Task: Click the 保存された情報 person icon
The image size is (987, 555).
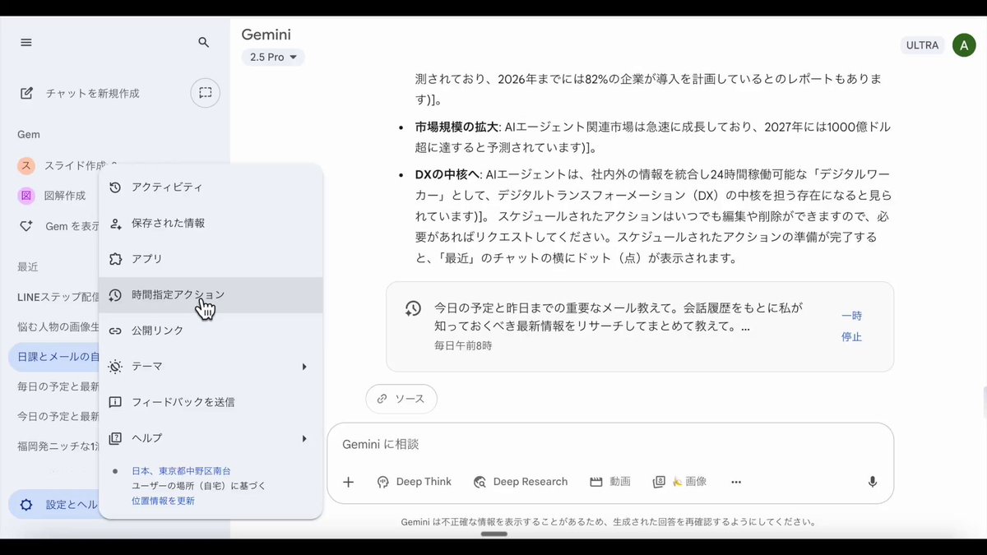Action: pos(115,223)
